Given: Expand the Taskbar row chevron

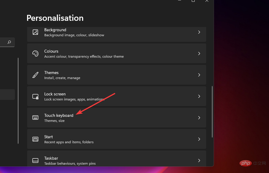Looking at the screenshot, I should coord(199,161).
